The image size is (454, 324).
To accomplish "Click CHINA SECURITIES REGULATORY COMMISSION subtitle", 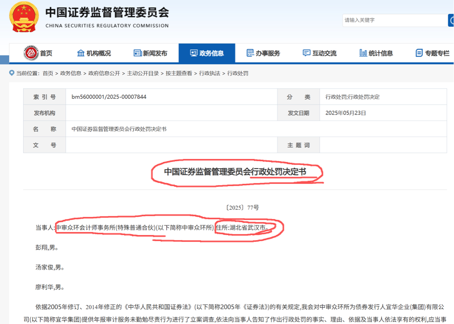I will 107,26.
